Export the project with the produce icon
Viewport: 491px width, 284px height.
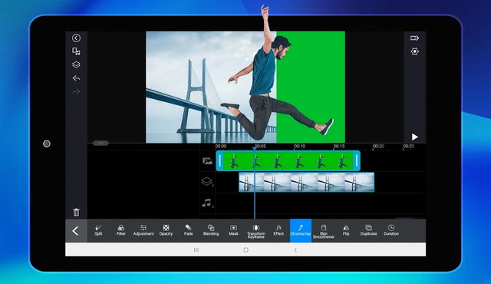[414, 38]
